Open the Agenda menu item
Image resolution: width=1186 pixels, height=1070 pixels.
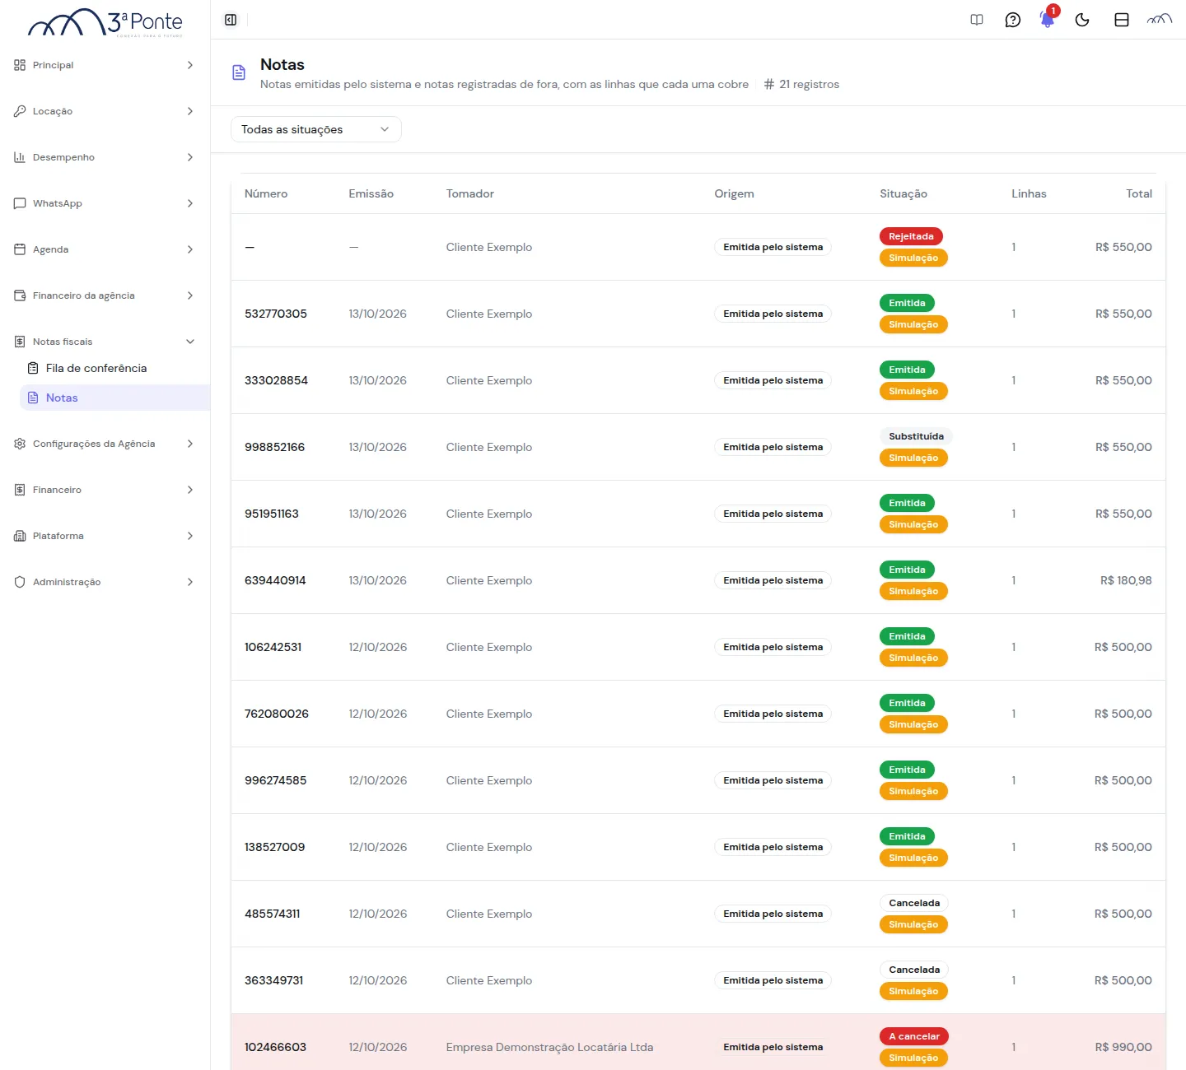[x=105, y=249]
